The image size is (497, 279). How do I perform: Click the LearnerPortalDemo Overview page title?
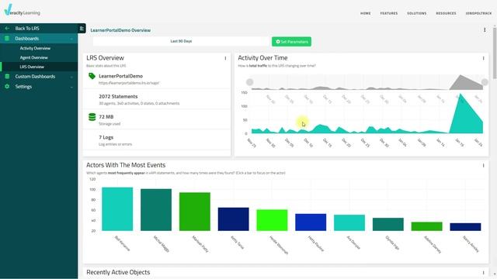coord(120,30)
